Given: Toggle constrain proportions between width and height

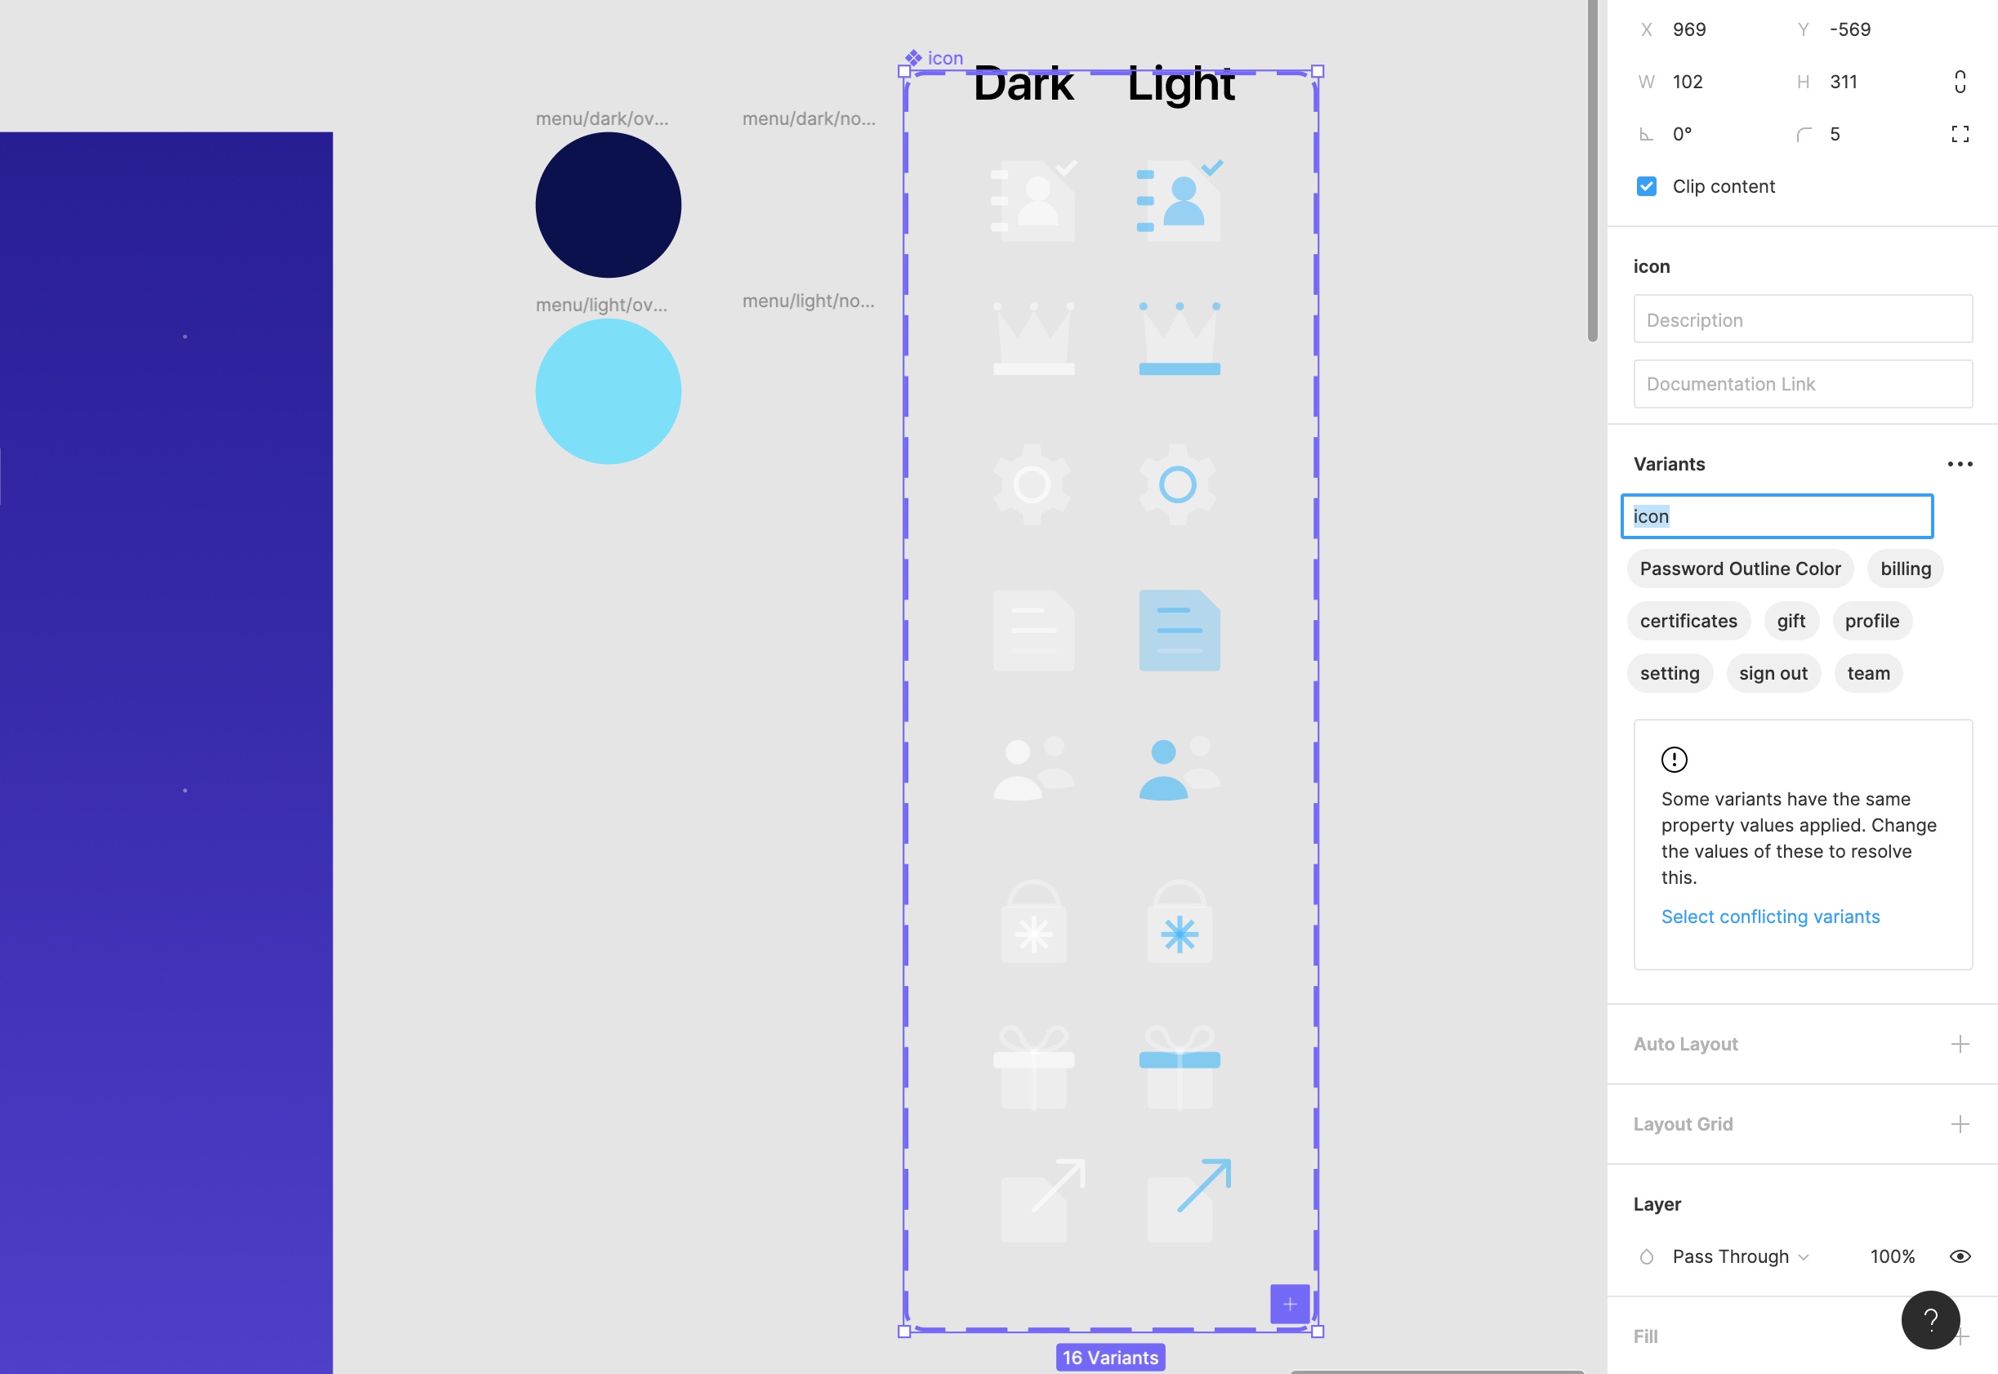Looking at the screenshot, I should (x=1960, y=81).
